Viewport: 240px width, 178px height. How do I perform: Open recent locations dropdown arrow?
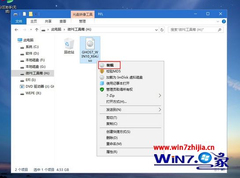(31, 30)
